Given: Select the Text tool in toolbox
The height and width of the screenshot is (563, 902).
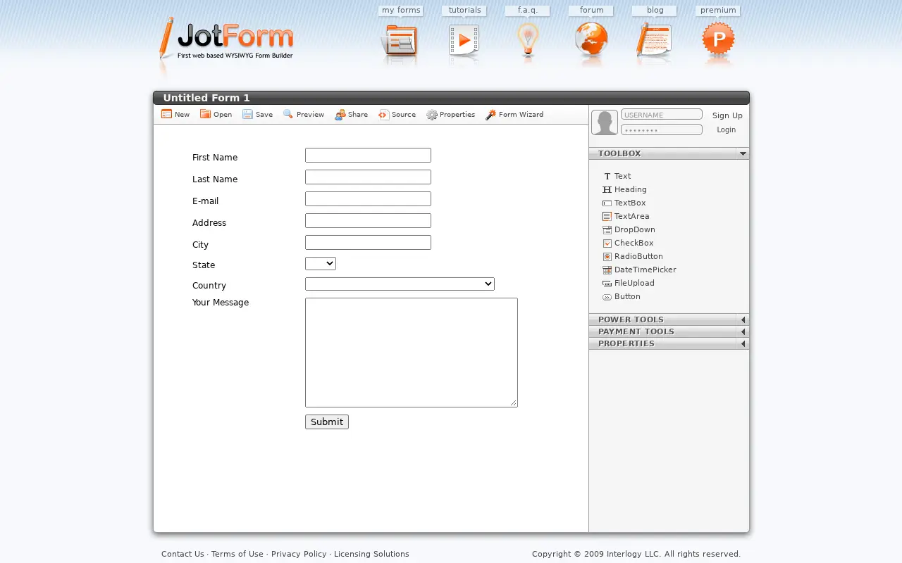Looking at the screenshot, I should click(617, 176).
